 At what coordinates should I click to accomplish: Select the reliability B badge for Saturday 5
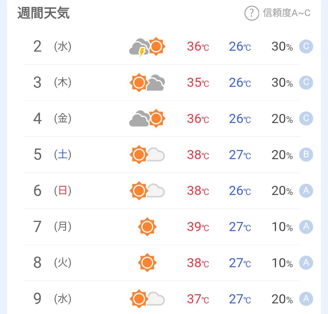[306, 155]
